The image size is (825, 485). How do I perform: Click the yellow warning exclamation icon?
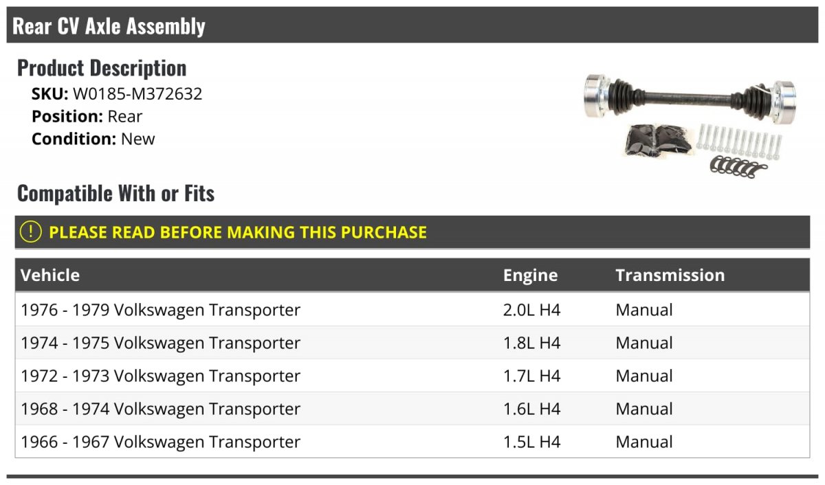[x=31, y=232]
